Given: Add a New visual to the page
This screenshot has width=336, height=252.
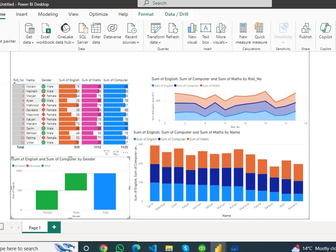Looking at the screenshot, I should (192, 33).
